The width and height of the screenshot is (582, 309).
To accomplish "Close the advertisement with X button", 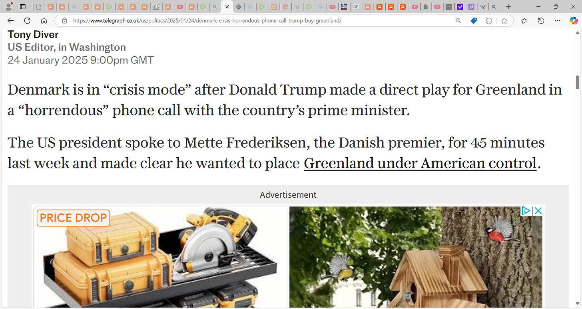I will pos(538,211).
